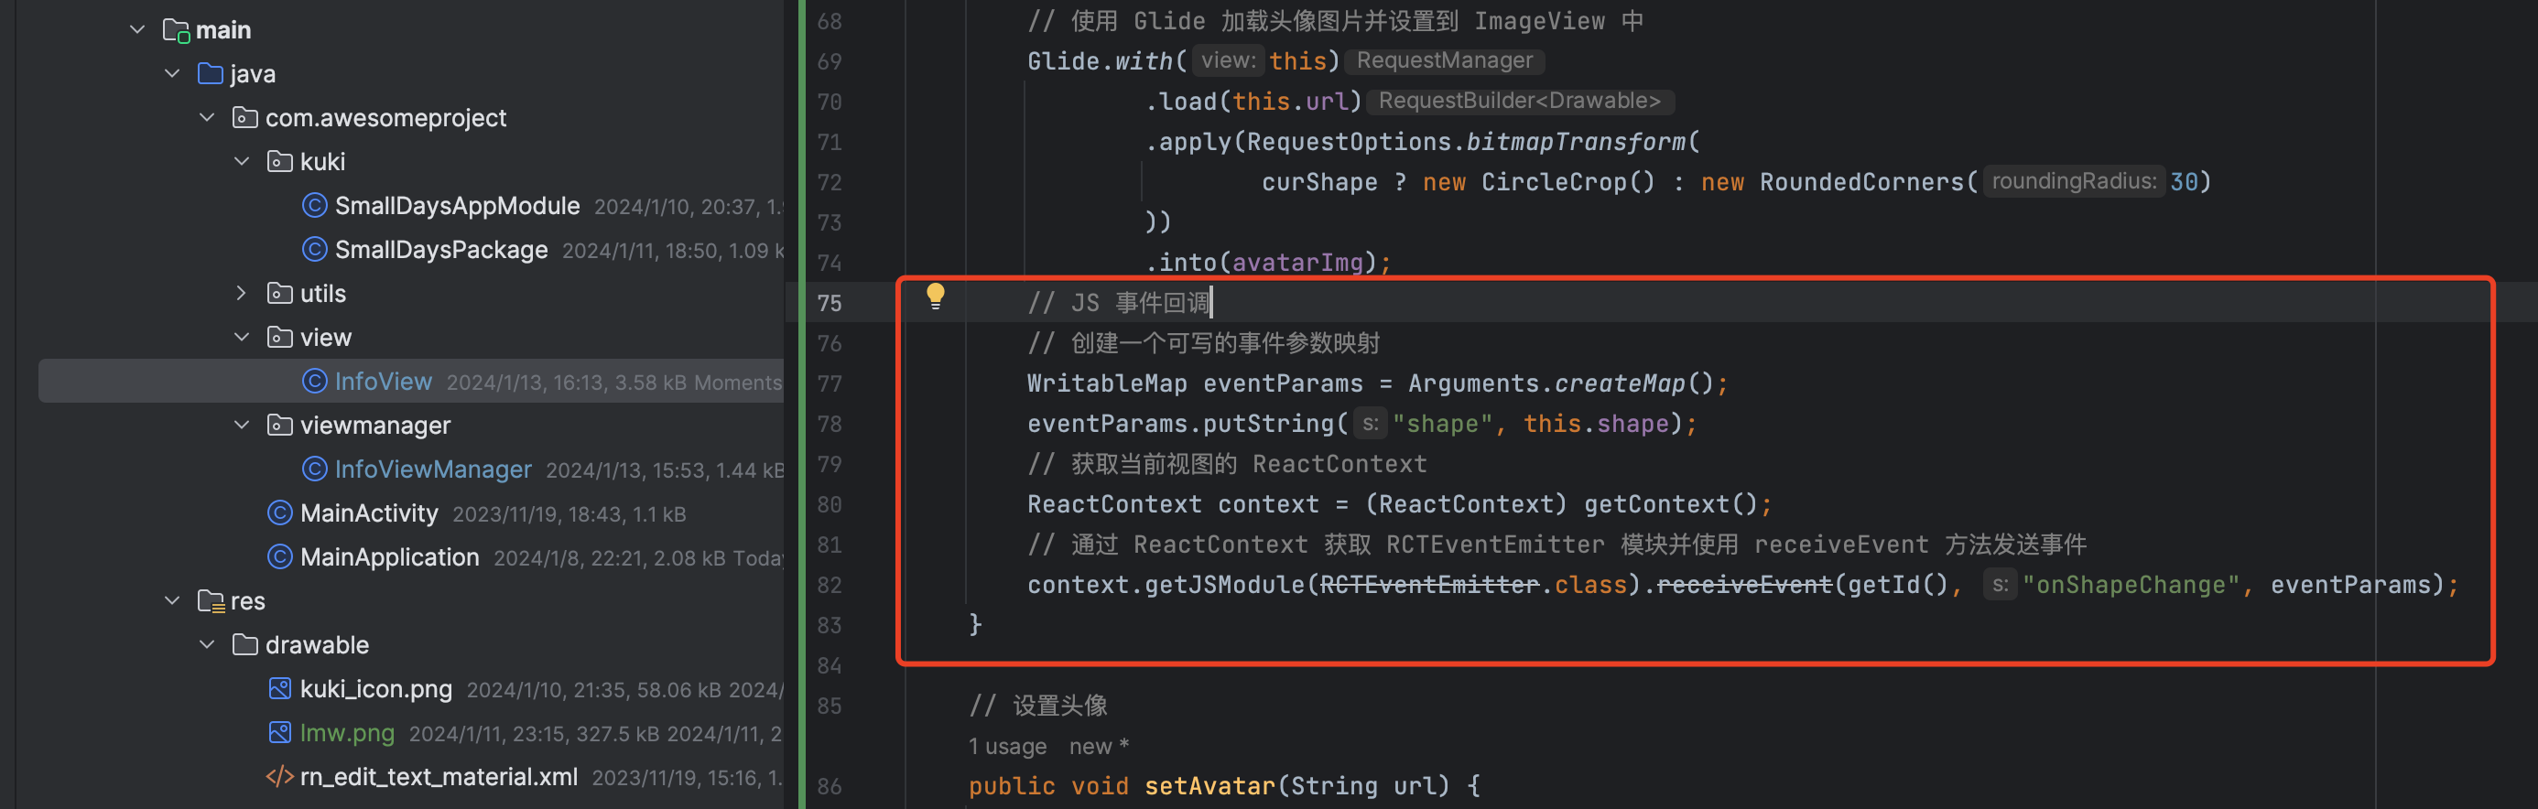Image resolution: width=2538 pixels, height=809 pixels.
Task: Collapse the view package chevron
Action: pos(243,337)
